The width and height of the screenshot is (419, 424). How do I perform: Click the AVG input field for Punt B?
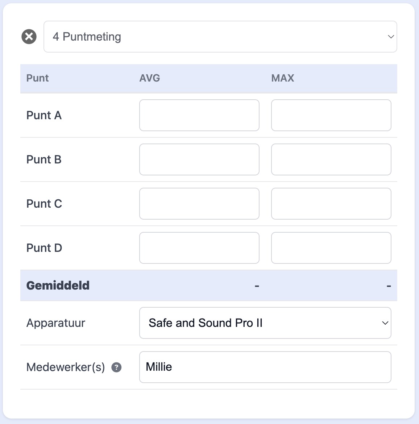pyautogui.click(x=199, y=159)
